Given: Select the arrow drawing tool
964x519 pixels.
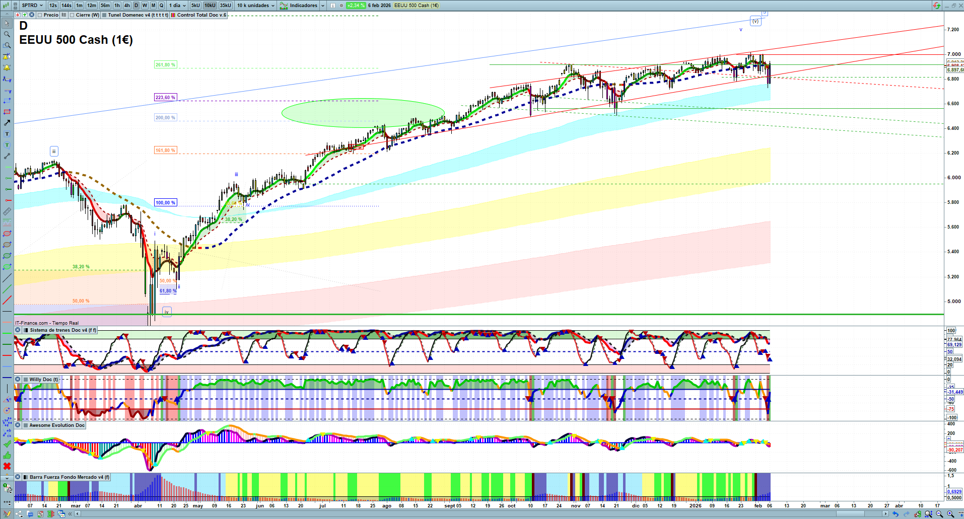Looking at the screenshot, I should [x=7, y=123].
